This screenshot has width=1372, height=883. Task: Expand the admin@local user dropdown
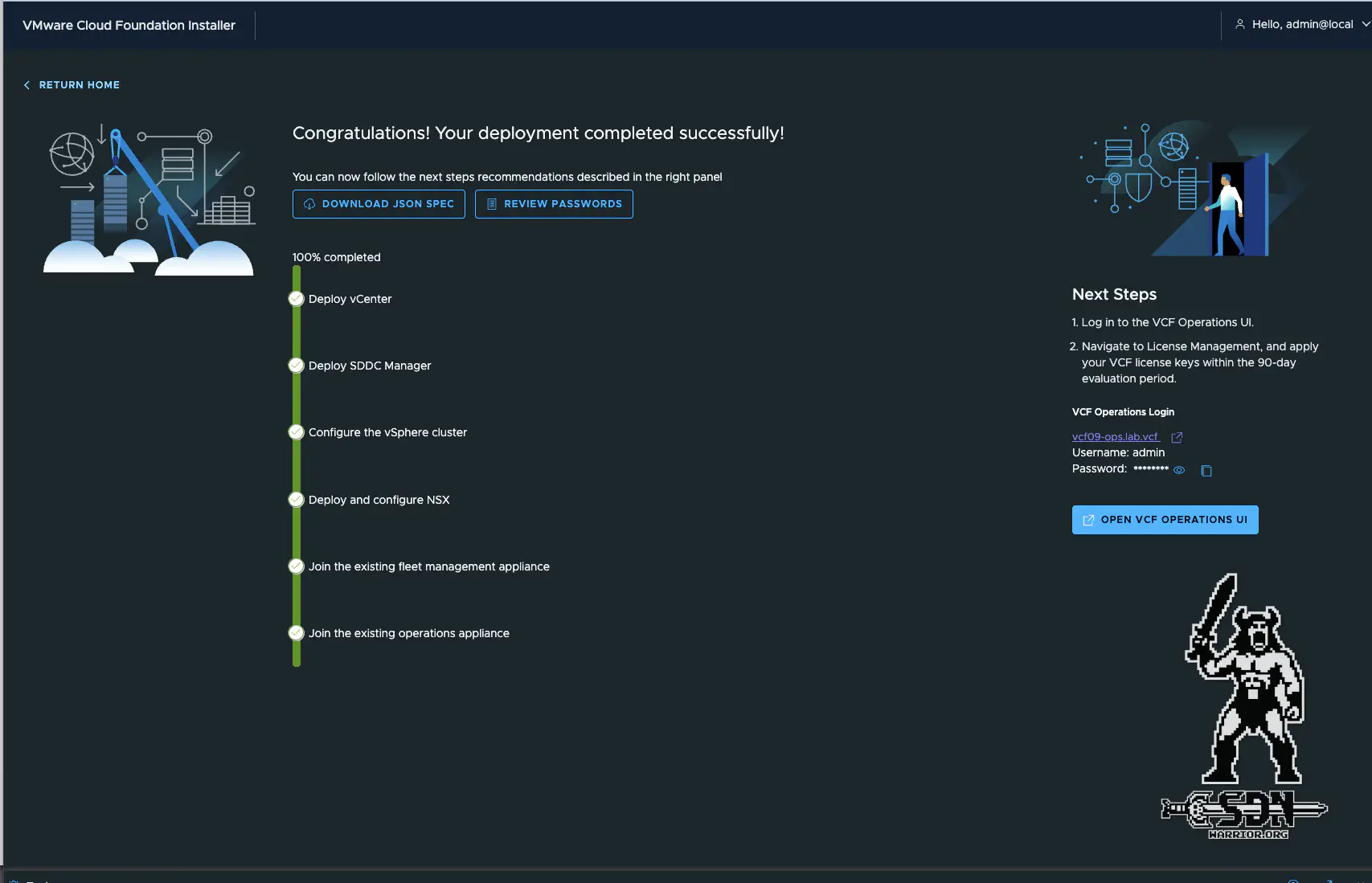1365,25
